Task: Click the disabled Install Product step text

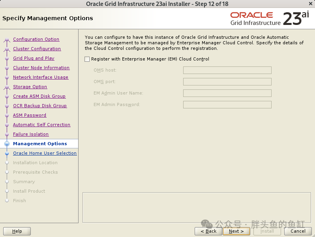Action: click(29, 191)
